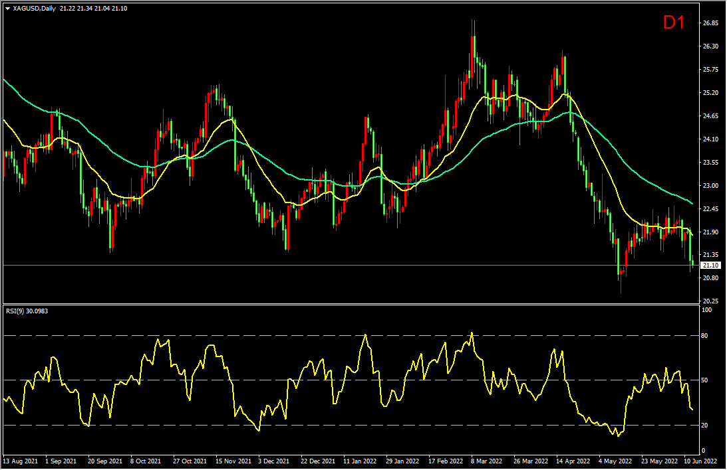Click the 10 Jun 2022 date label
Viewport: 727px width, 470px height.
tap(700, 461)
